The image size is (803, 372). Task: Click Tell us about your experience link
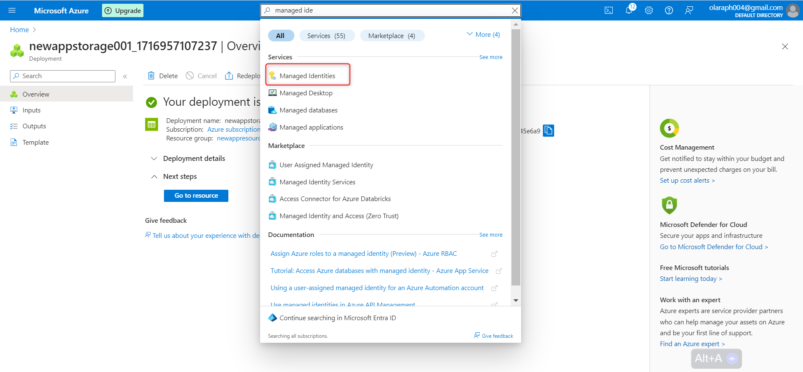click(x=202, y=236)
